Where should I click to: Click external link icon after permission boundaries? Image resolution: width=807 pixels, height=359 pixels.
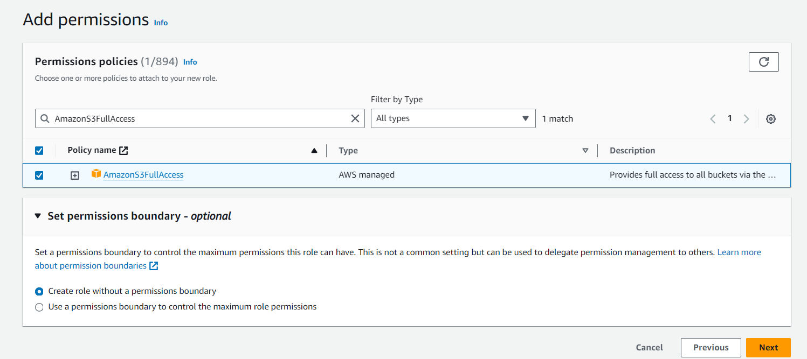pyautogui.click(x=154, y=266)
